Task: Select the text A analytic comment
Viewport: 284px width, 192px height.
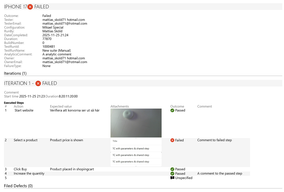Action: [57, 54]
